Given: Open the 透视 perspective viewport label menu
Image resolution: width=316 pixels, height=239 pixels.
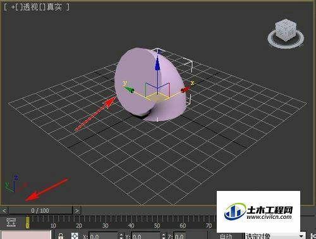Looking at the screenshot, I should tap(30, 7).
